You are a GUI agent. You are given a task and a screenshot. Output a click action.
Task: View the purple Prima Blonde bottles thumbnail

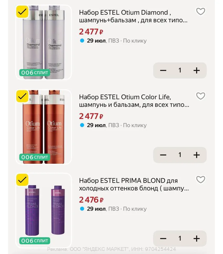coord(44,210)
